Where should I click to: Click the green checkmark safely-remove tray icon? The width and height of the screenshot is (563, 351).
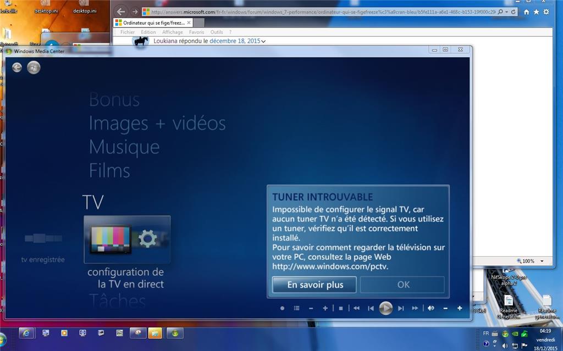[x=525, y=334]
